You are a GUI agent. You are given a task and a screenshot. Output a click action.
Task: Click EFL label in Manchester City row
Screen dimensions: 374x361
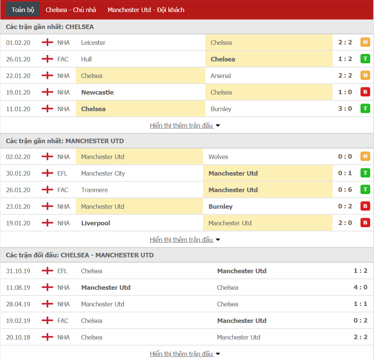coord(63,173)
